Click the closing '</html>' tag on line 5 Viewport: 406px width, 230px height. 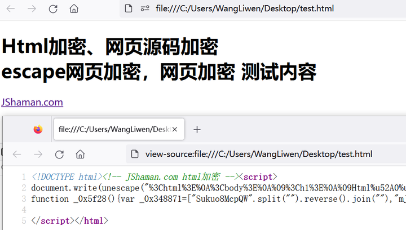pyautogui.click(x=91, y=221)
